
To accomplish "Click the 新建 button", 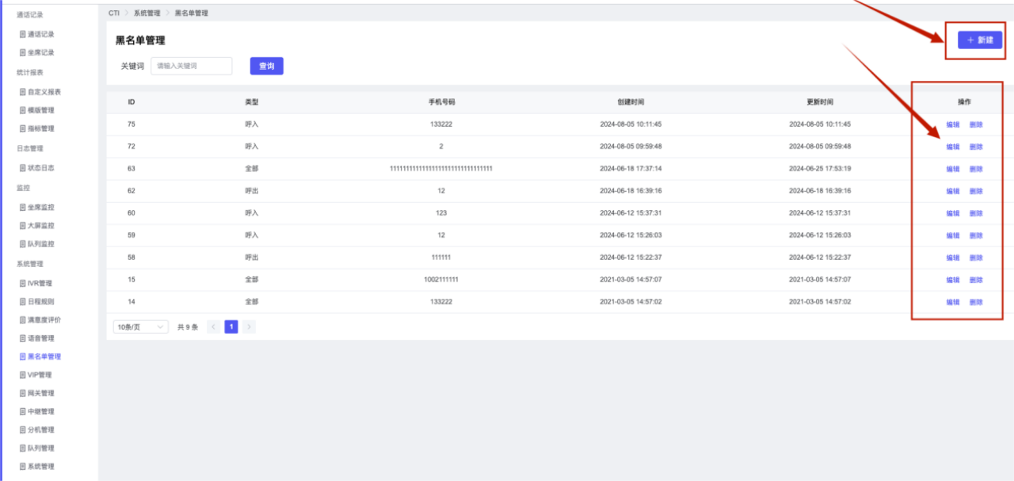I will (x=980, y=40).
